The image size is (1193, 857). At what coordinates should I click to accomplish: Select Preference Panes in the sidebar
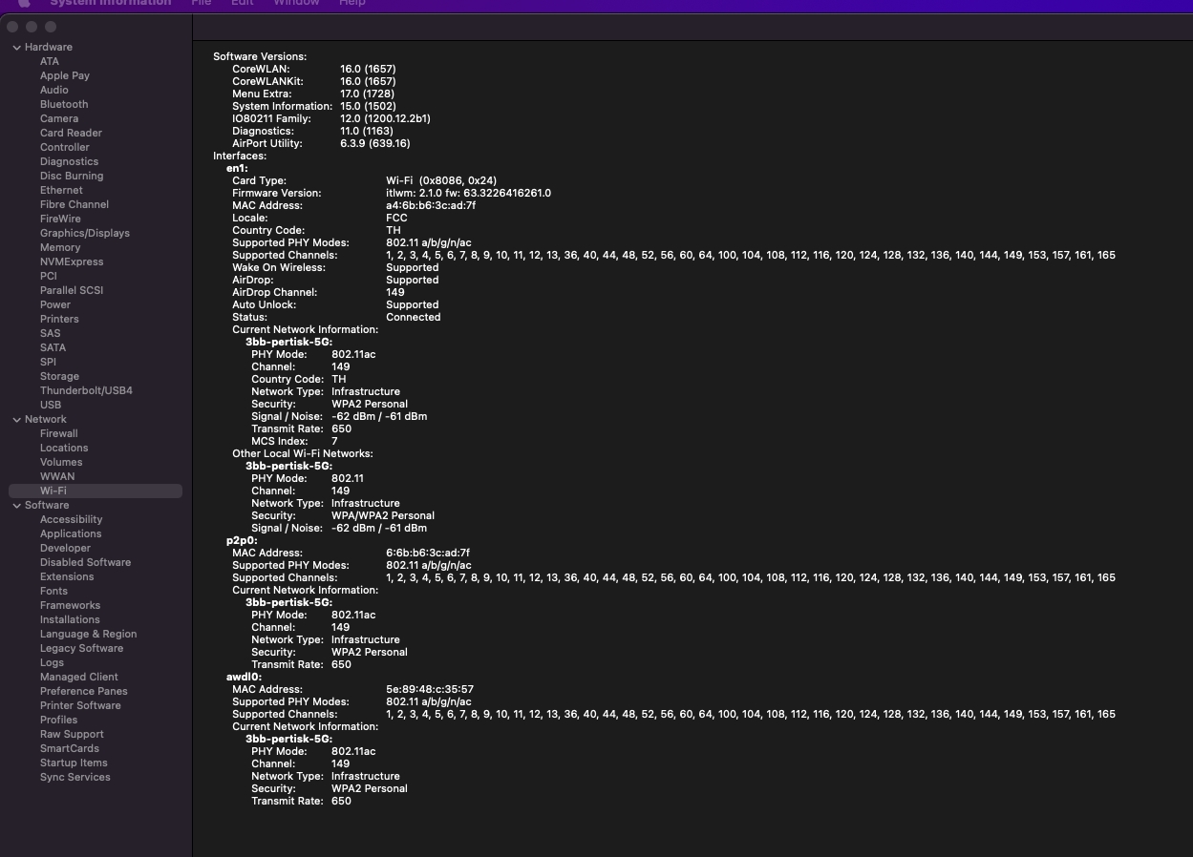pyautogui.click(x=83, y=691)
